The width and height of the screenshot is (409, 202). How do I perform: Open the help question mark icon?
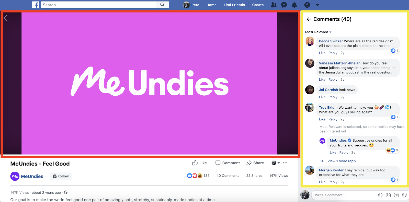(307, 5)
